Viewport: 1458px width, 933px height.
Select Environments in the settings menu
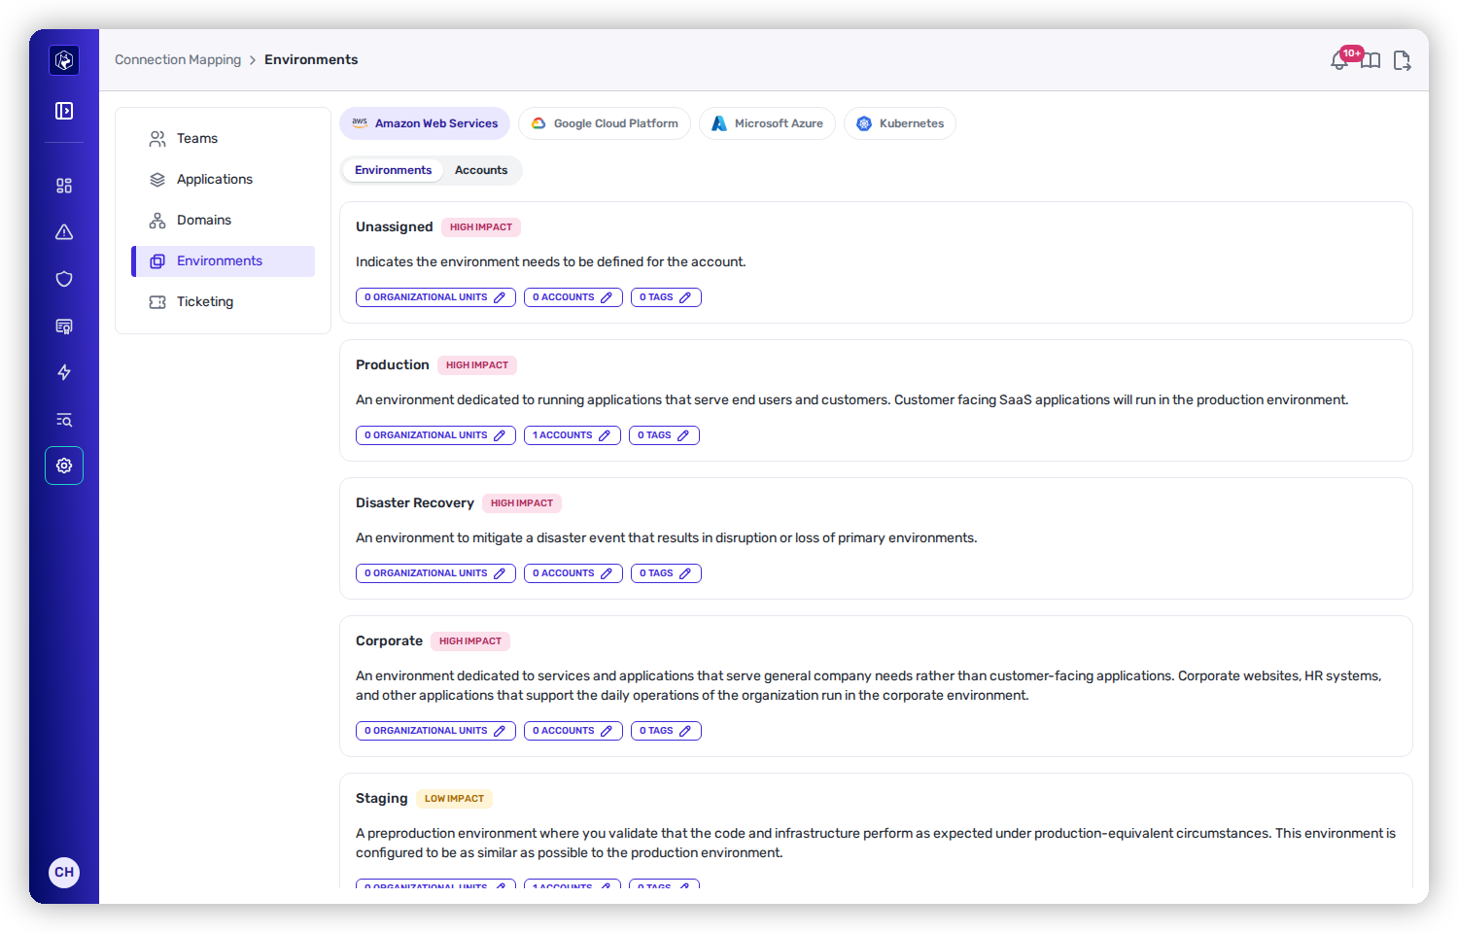224,261
